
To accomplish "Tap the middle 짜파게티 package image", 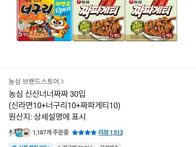I will pos(99,21).
